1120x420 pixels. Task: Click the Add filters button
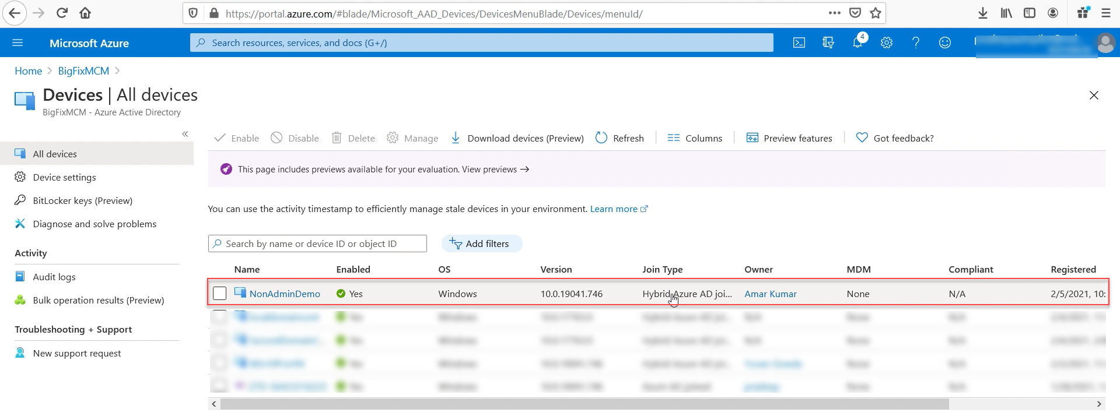(481, 243)
